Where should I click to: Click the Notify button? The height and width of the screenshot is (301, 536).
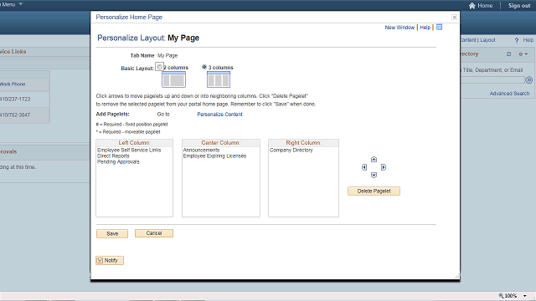coord(110,260)
